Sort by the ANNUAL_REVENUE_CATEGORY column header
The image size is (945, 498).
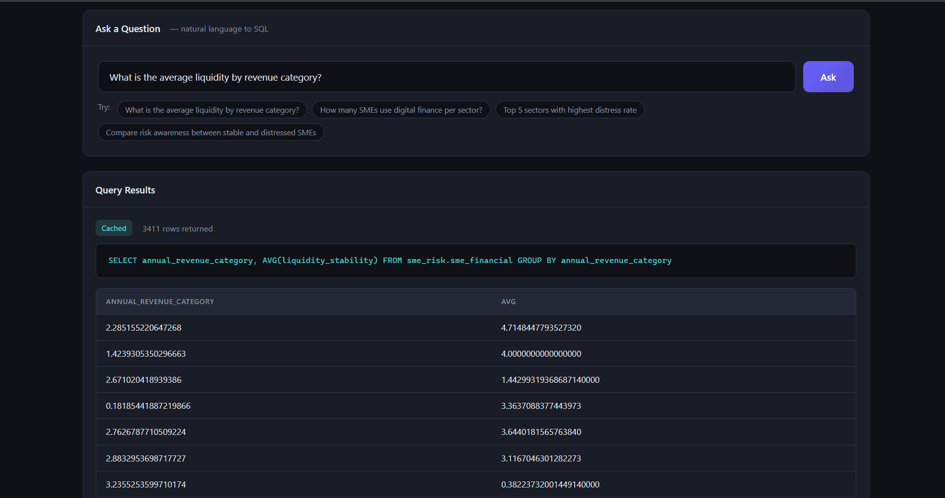[160, 302]
